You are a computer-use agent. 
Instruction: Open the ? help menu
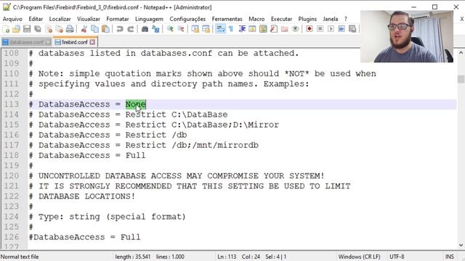point(346,19)
